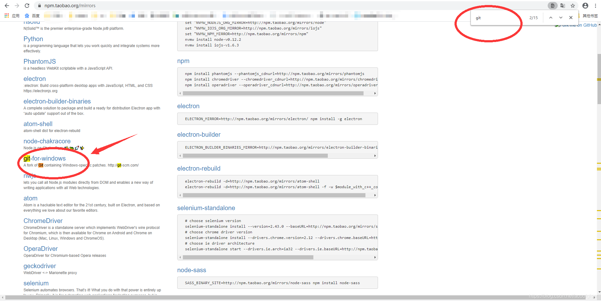Click the '# choose selenium version' comment line
This screenshot has width=601, height=302.
(x=213, y=221)
